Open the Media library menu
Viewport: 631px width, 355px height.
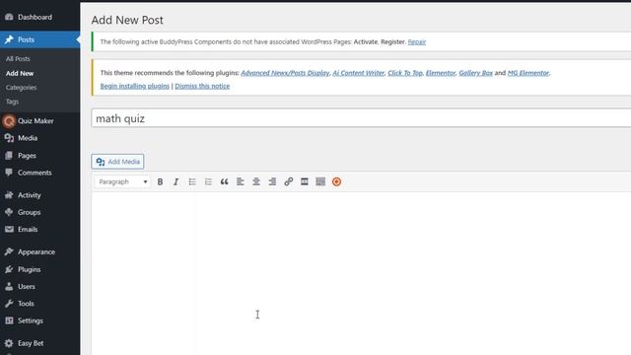[x=28, y=138]
